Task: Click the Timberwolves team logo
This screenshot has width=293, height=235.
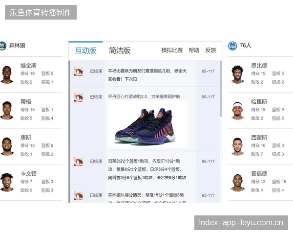Action: 2,46
